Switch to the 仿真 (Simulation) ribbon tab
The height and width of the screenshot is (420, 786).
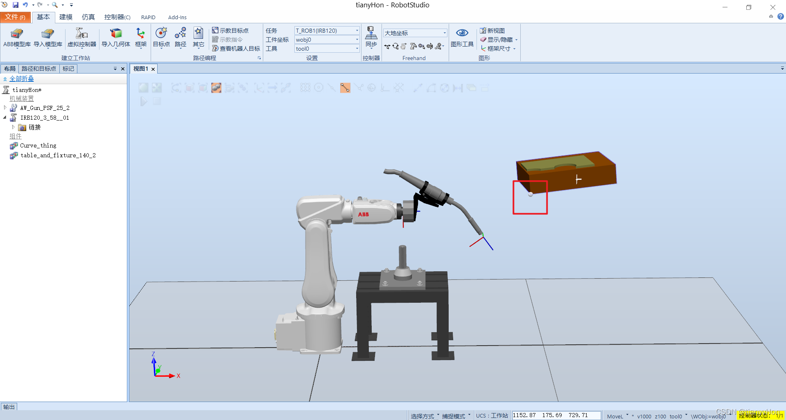click(x=88, y=17)
